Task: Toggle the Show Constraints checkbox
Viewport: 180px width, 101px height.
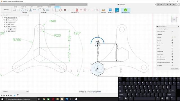Action: coord(172,60)
